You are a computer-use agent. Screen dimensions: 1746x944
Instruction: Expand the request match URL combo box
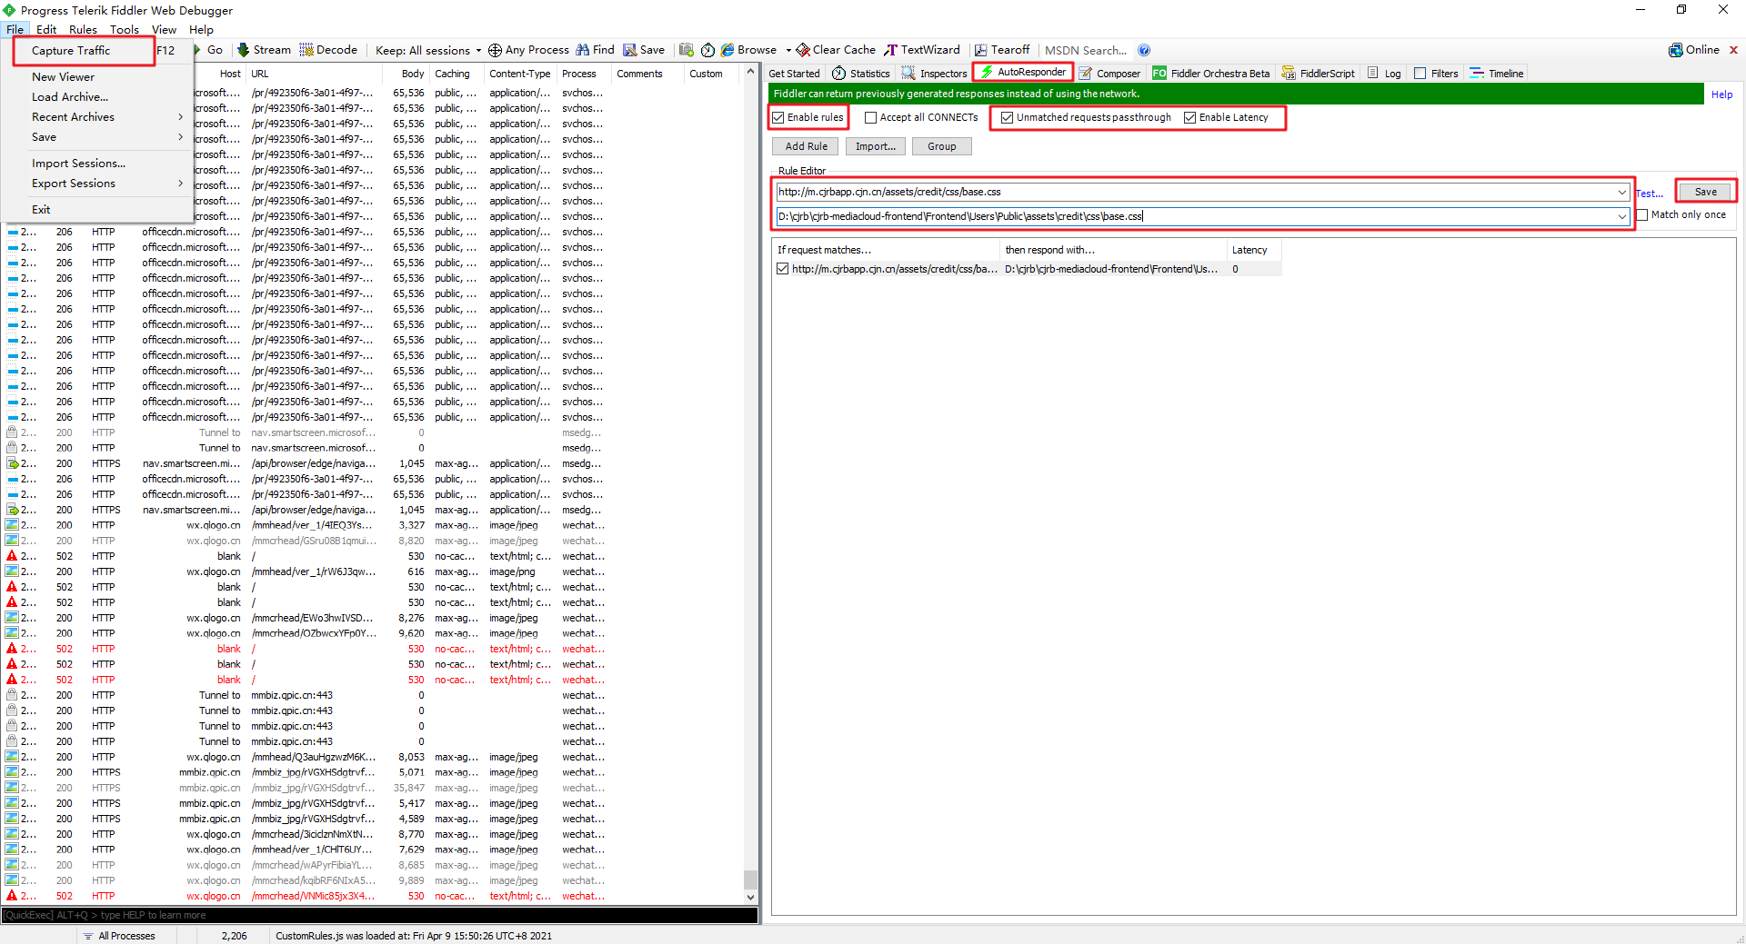pyautogui.click(x=1621, y=192)
